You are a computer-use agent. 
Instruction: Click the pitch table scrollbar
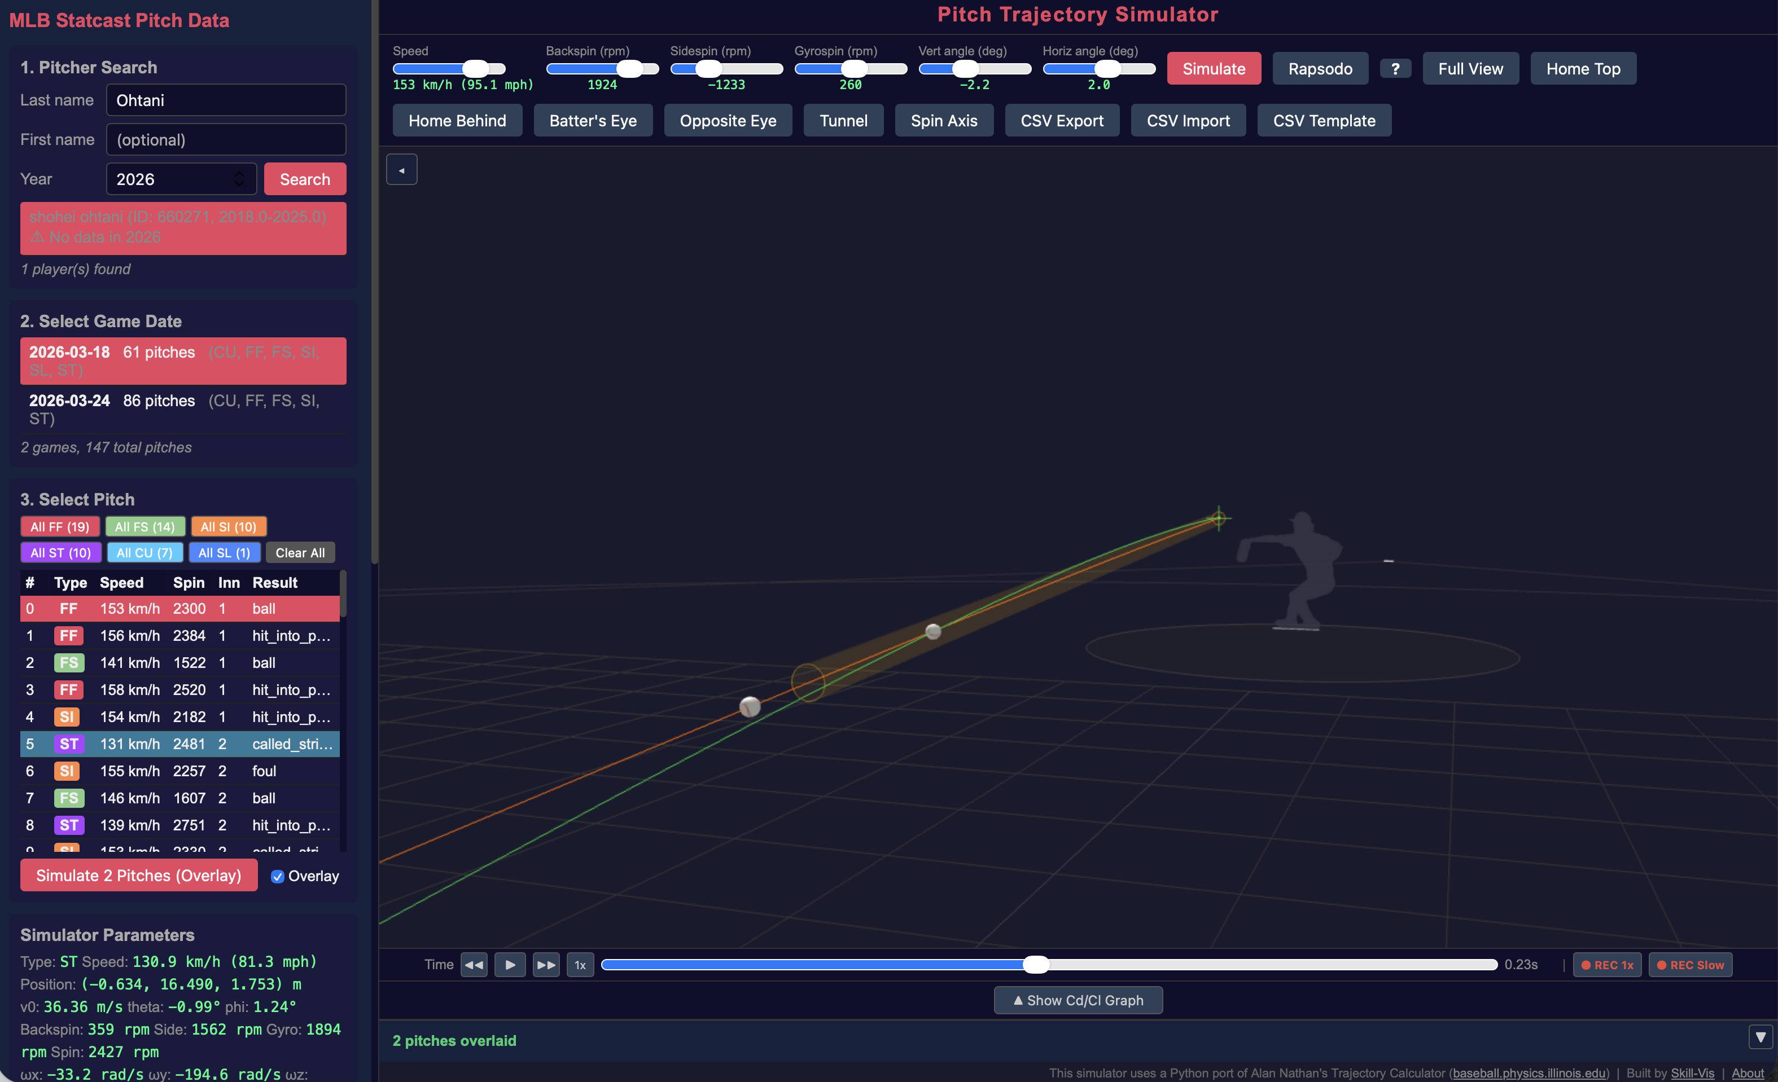pos(343,593)
